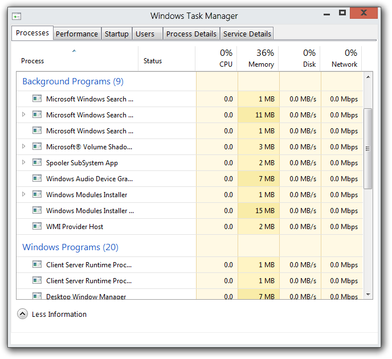Click the WMI Provider Host process icon
This screenshot has height=359, width=392.
(x=37, y=226)
